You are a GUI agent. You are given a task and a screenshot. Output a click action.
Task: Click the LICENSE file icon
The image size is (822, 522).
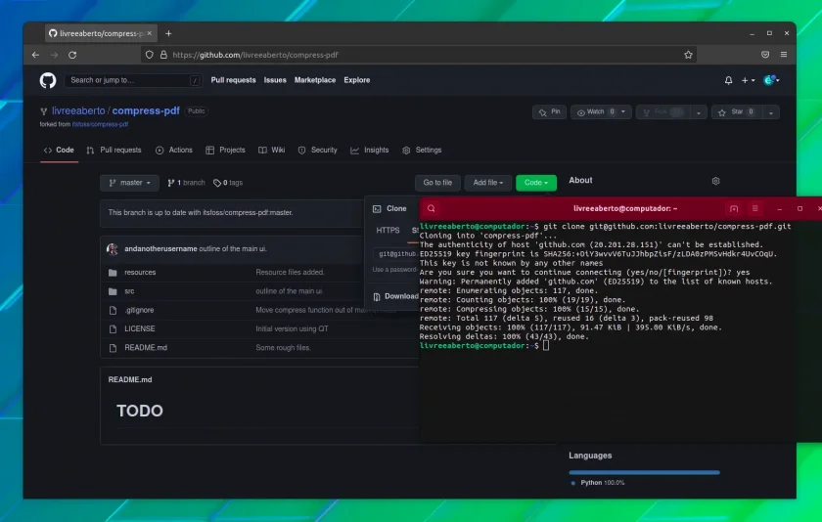113,328
